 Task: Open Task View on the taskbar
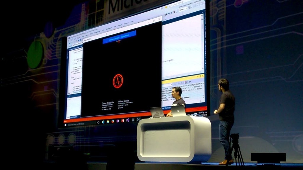(x=98, y=122)
